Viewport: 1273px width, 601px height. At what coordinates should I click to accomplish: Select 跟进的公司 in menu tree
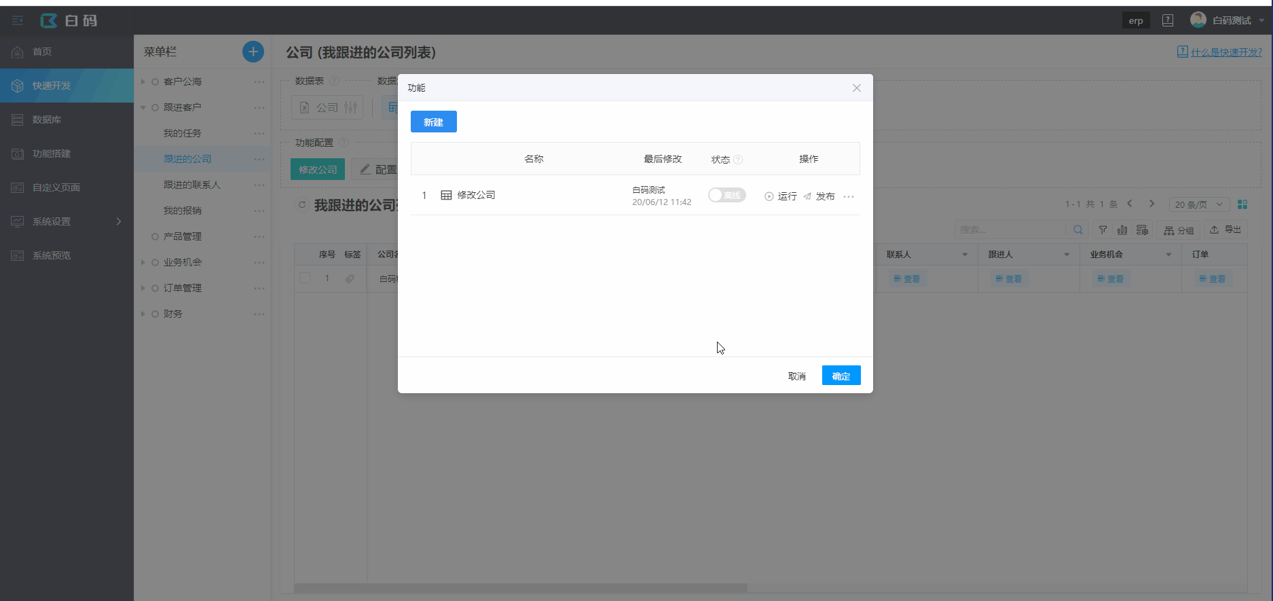point(187,159)
